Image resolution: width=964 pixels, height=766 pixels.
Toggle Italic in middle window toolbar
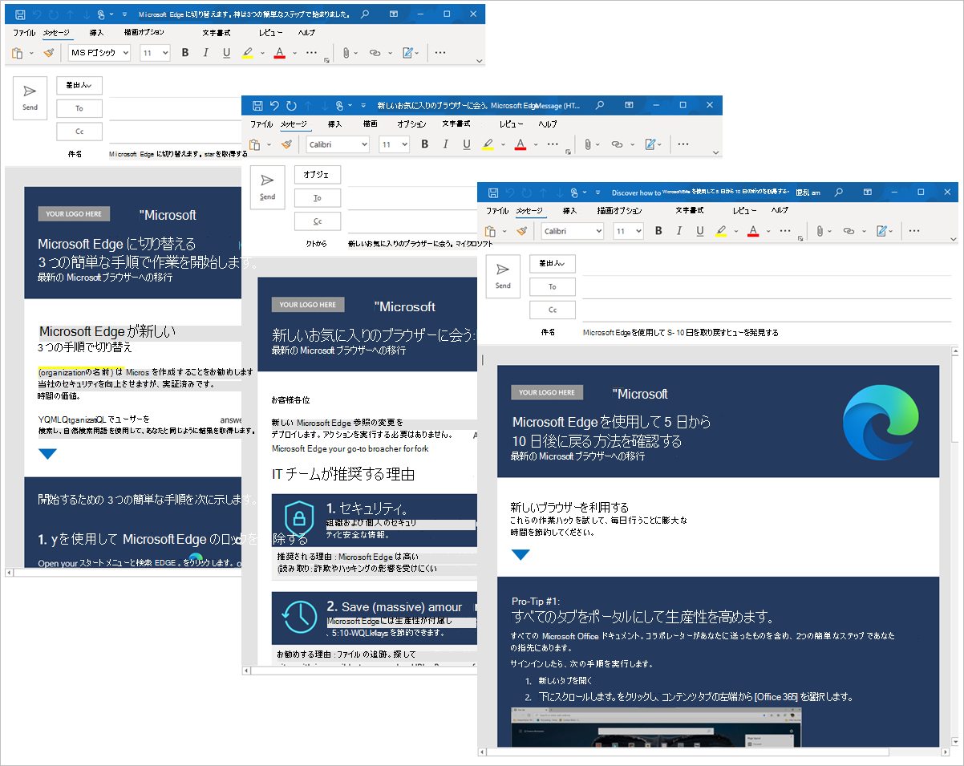[x=446, y=144]
